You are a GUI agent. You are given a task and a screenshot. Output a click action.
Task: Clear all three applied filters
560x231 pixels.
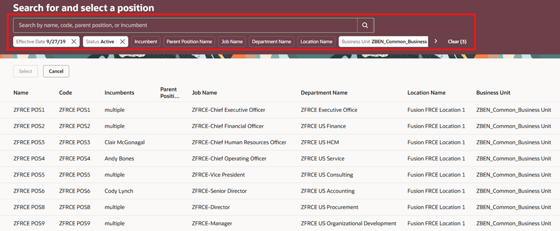(456, 41)
